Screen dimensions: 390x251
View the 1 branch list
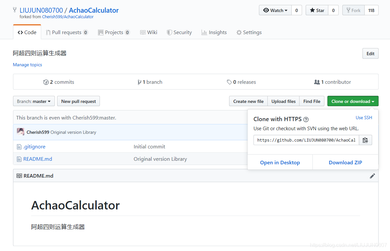150,82
